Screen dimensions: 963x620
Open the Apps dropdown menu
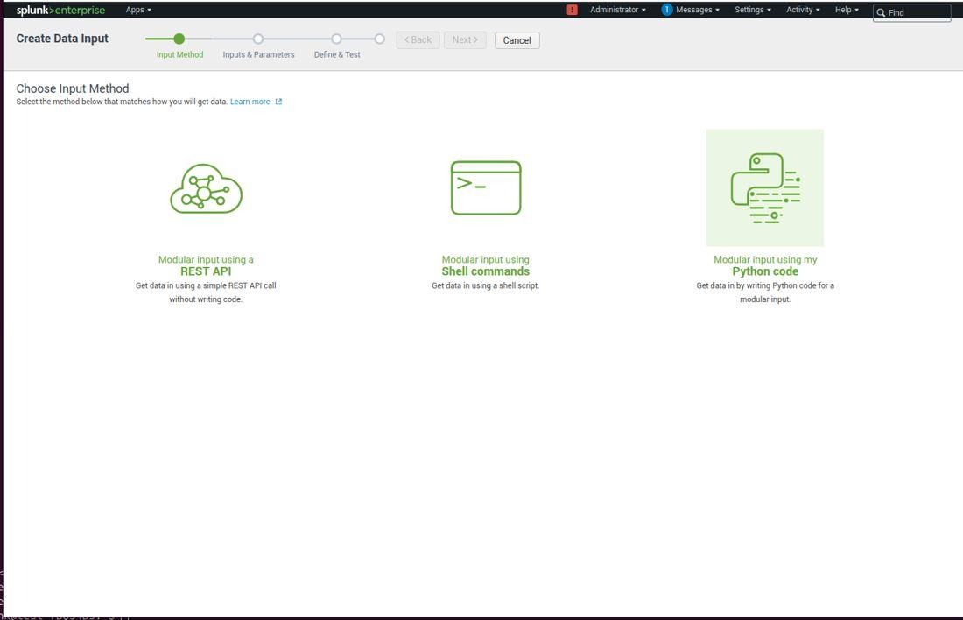(138, 10)
